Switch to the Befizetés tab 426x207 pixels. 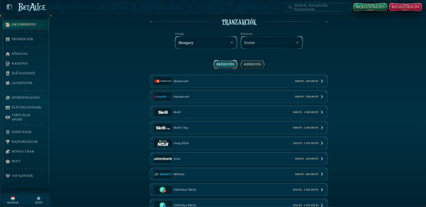coord(225,64)
